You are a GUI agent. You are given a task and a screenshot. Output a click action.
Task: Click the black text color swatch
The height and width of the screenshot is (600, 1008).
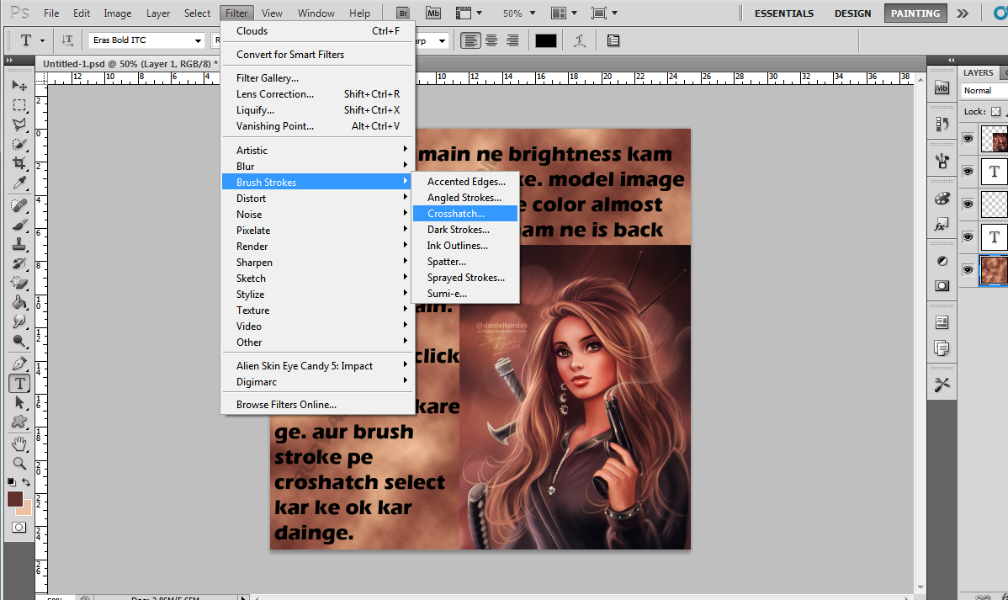(546, 40)
